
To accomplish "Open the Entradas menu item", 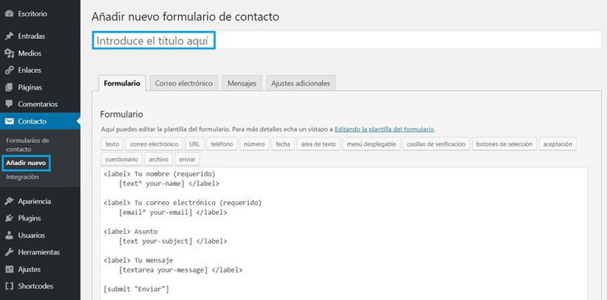I will point(31,36).
